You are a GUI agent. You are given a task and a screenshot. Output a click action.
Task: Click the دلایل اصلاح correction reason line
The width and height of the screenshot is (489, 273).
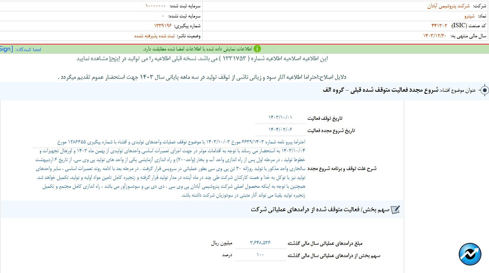[x=202, y=77]
